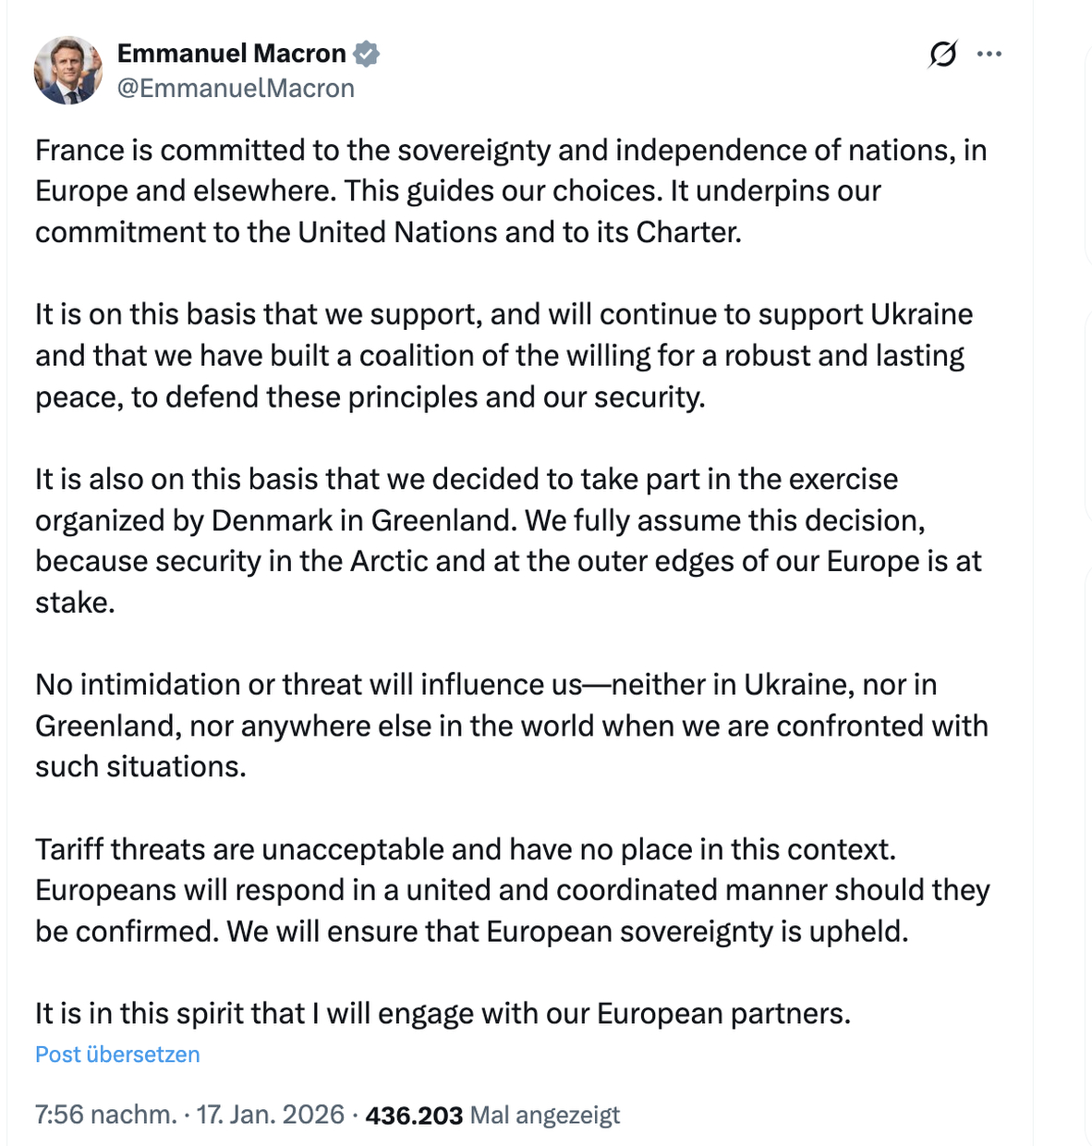The image size is (1092, 1146).
Task: Open the three-dot more options menu
Action: (989, 55)
